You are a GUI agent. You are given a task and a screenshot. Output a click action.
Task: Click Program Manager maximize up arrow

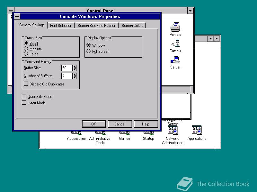coord(217,39)
